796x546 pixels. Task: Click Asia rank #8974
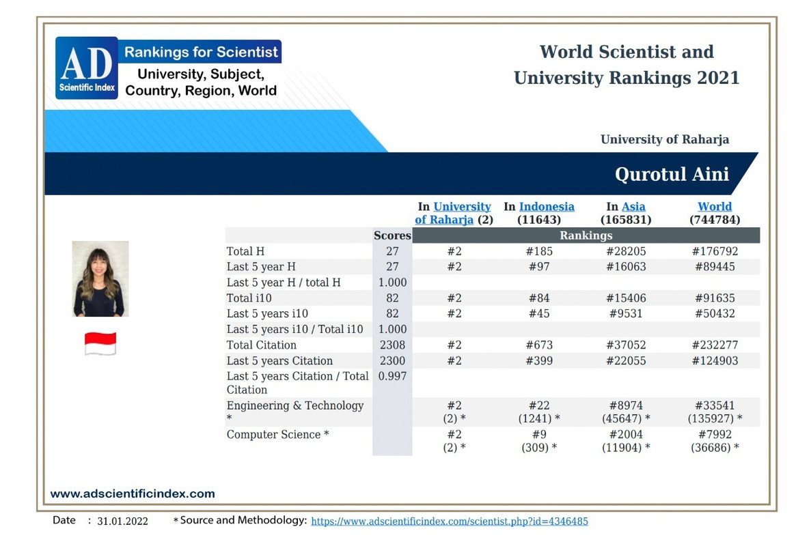(x=626, y=405)
